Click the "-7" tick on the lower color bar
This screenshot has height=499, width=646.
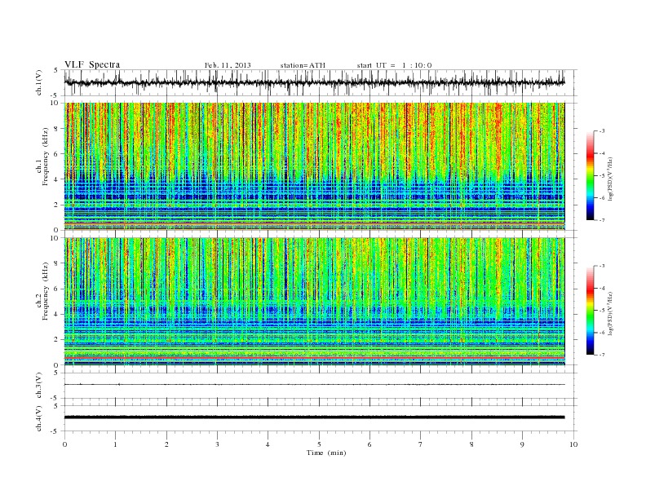(601, 355)
